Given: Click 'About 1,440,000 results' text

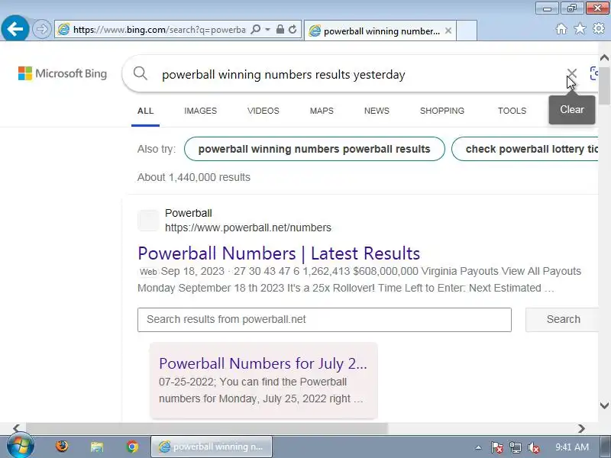Looking at the screenshot, I should 194,177.
